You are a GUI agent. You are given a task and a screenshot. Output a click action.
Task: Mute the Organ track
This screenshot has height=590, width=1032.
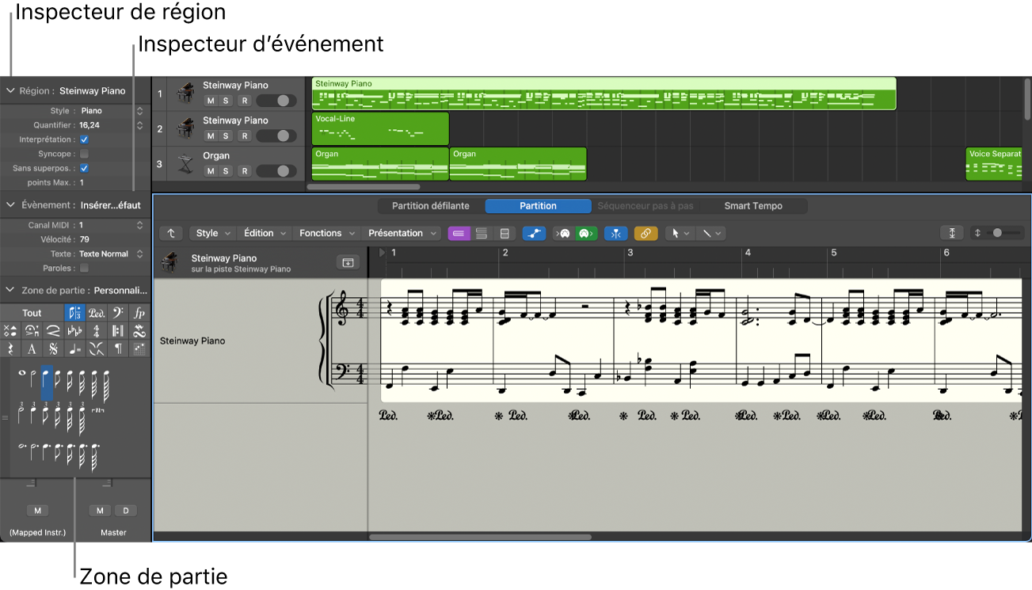(211, 171)
